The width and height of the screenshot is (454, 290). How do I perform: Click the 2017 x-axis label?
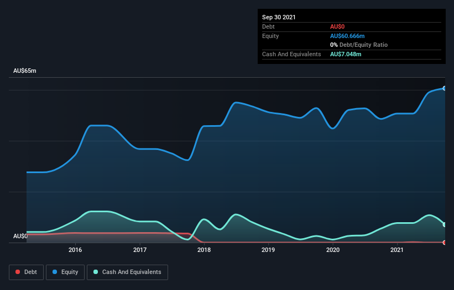(x=140, y=250)
